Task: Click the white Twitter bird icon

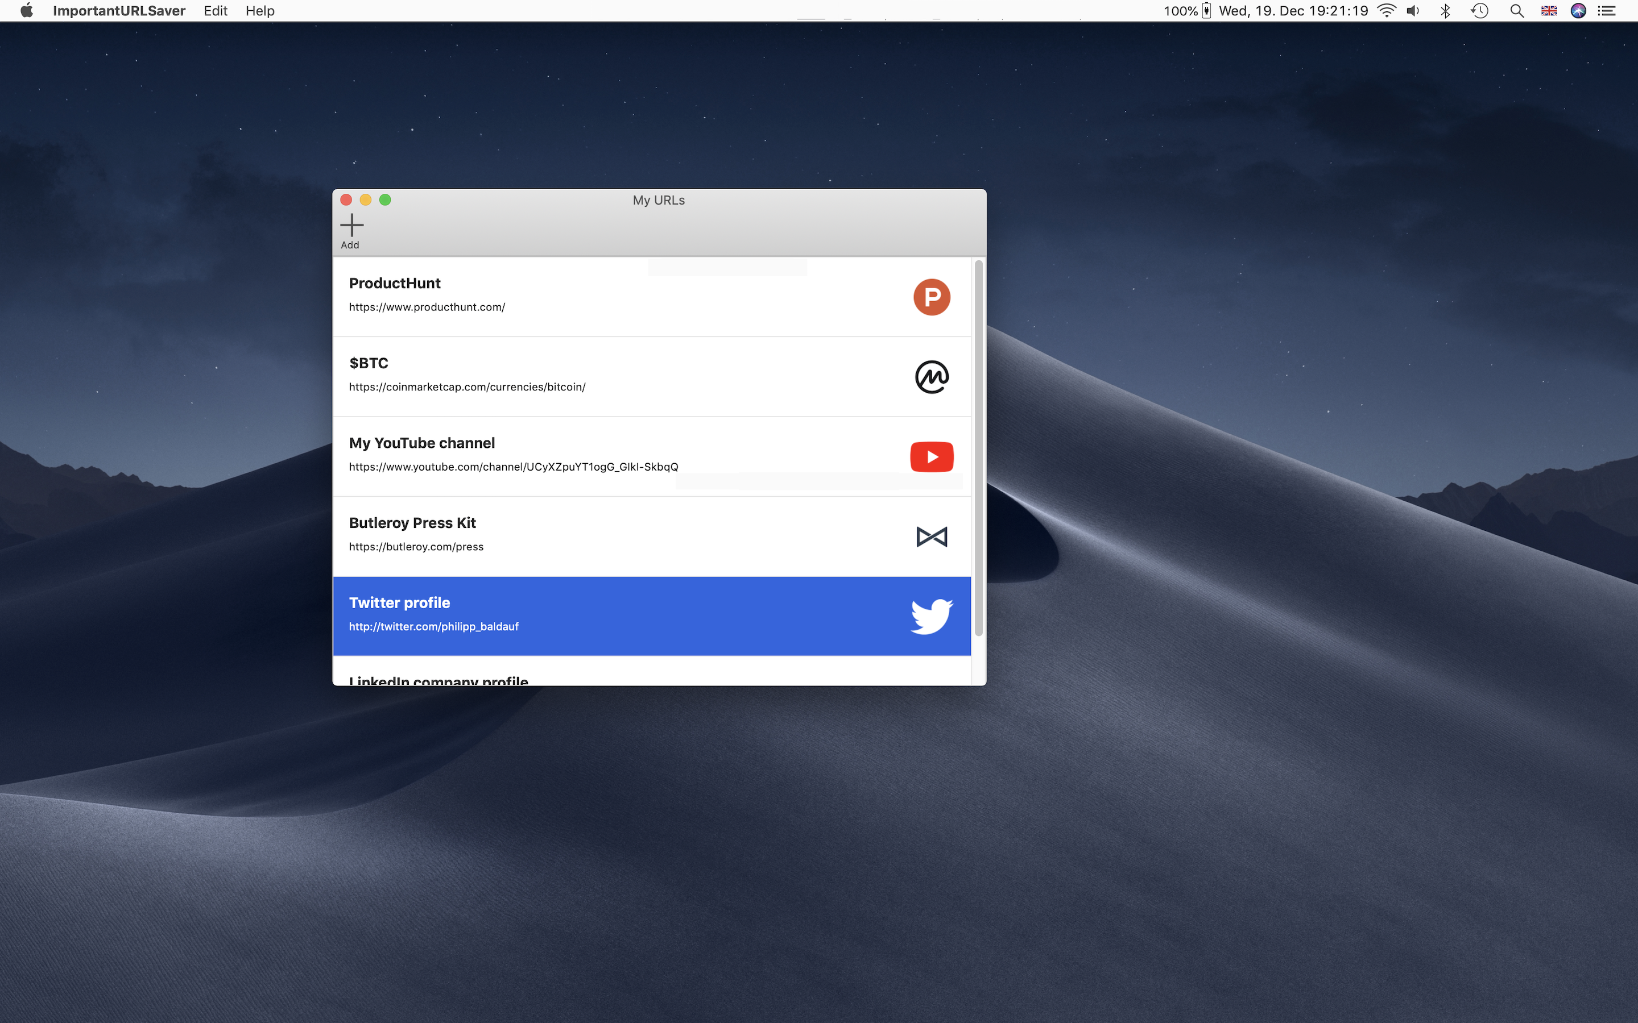Action: (932, 616)
